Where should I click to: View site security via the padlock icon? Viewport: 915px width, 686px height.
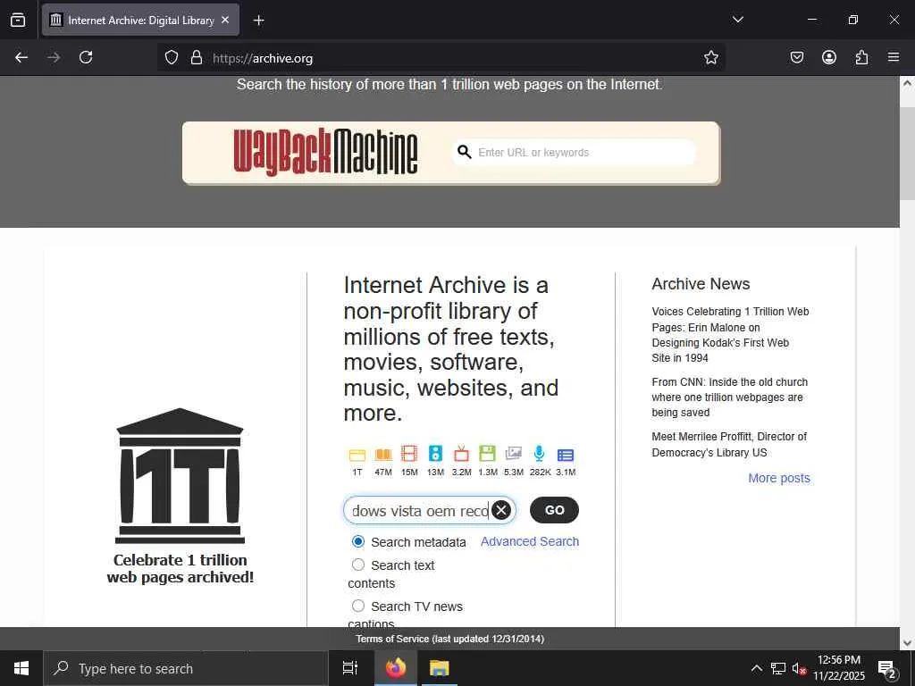(197, 58)
